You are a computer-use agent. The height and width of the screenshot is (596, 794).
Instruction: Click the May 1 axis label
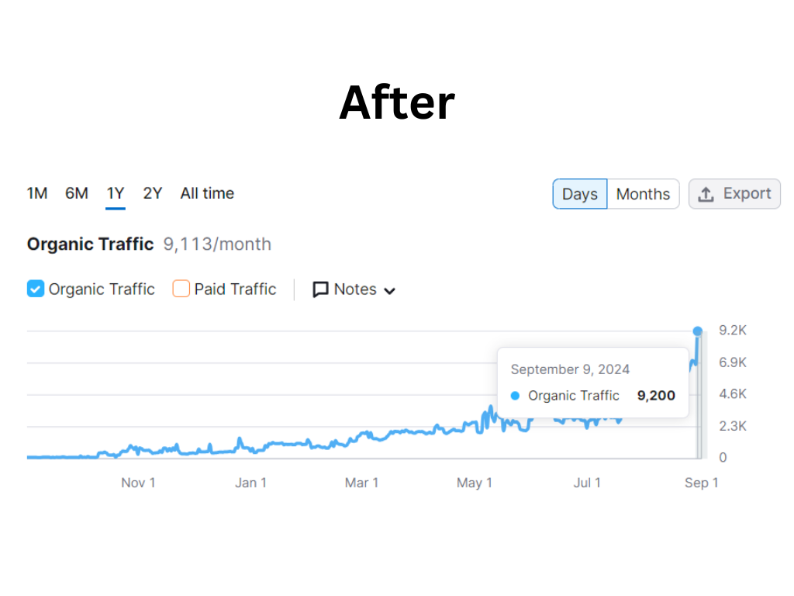[475, 483]
